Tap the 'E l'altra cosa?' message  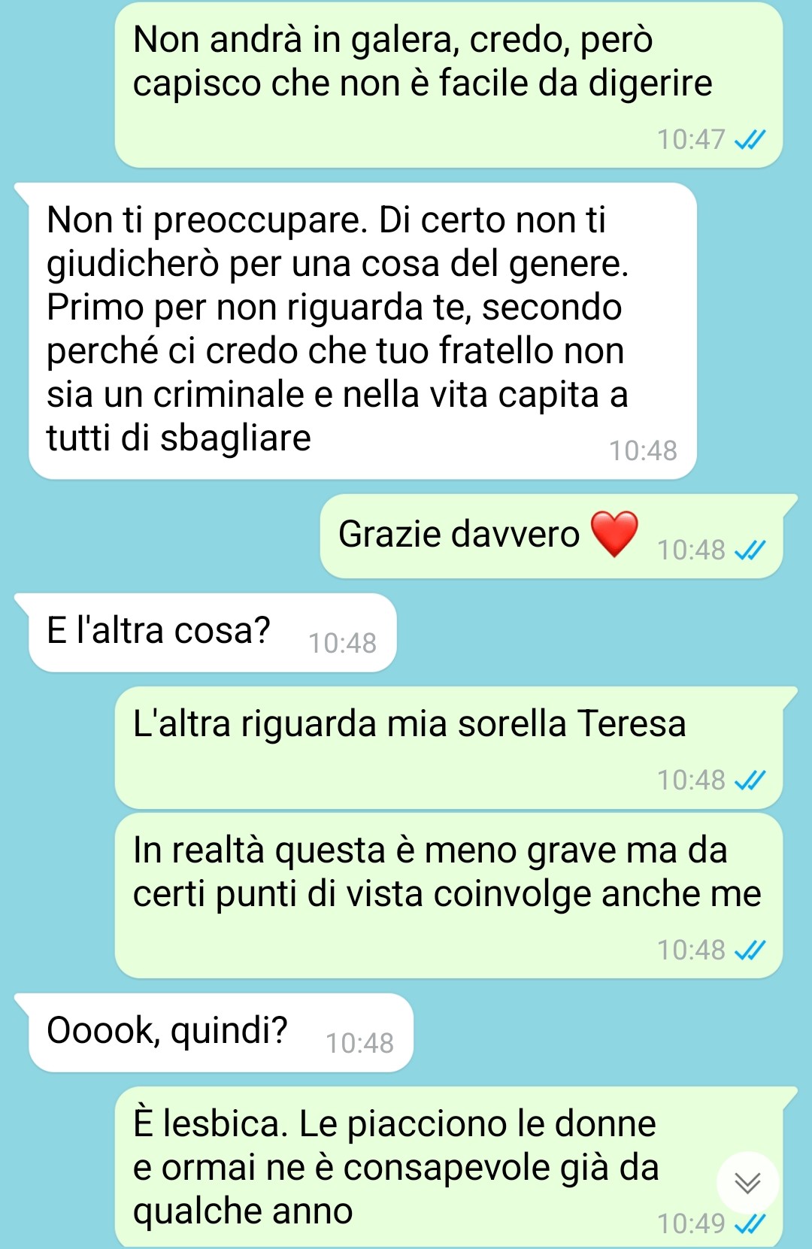(x=212, y=632)
